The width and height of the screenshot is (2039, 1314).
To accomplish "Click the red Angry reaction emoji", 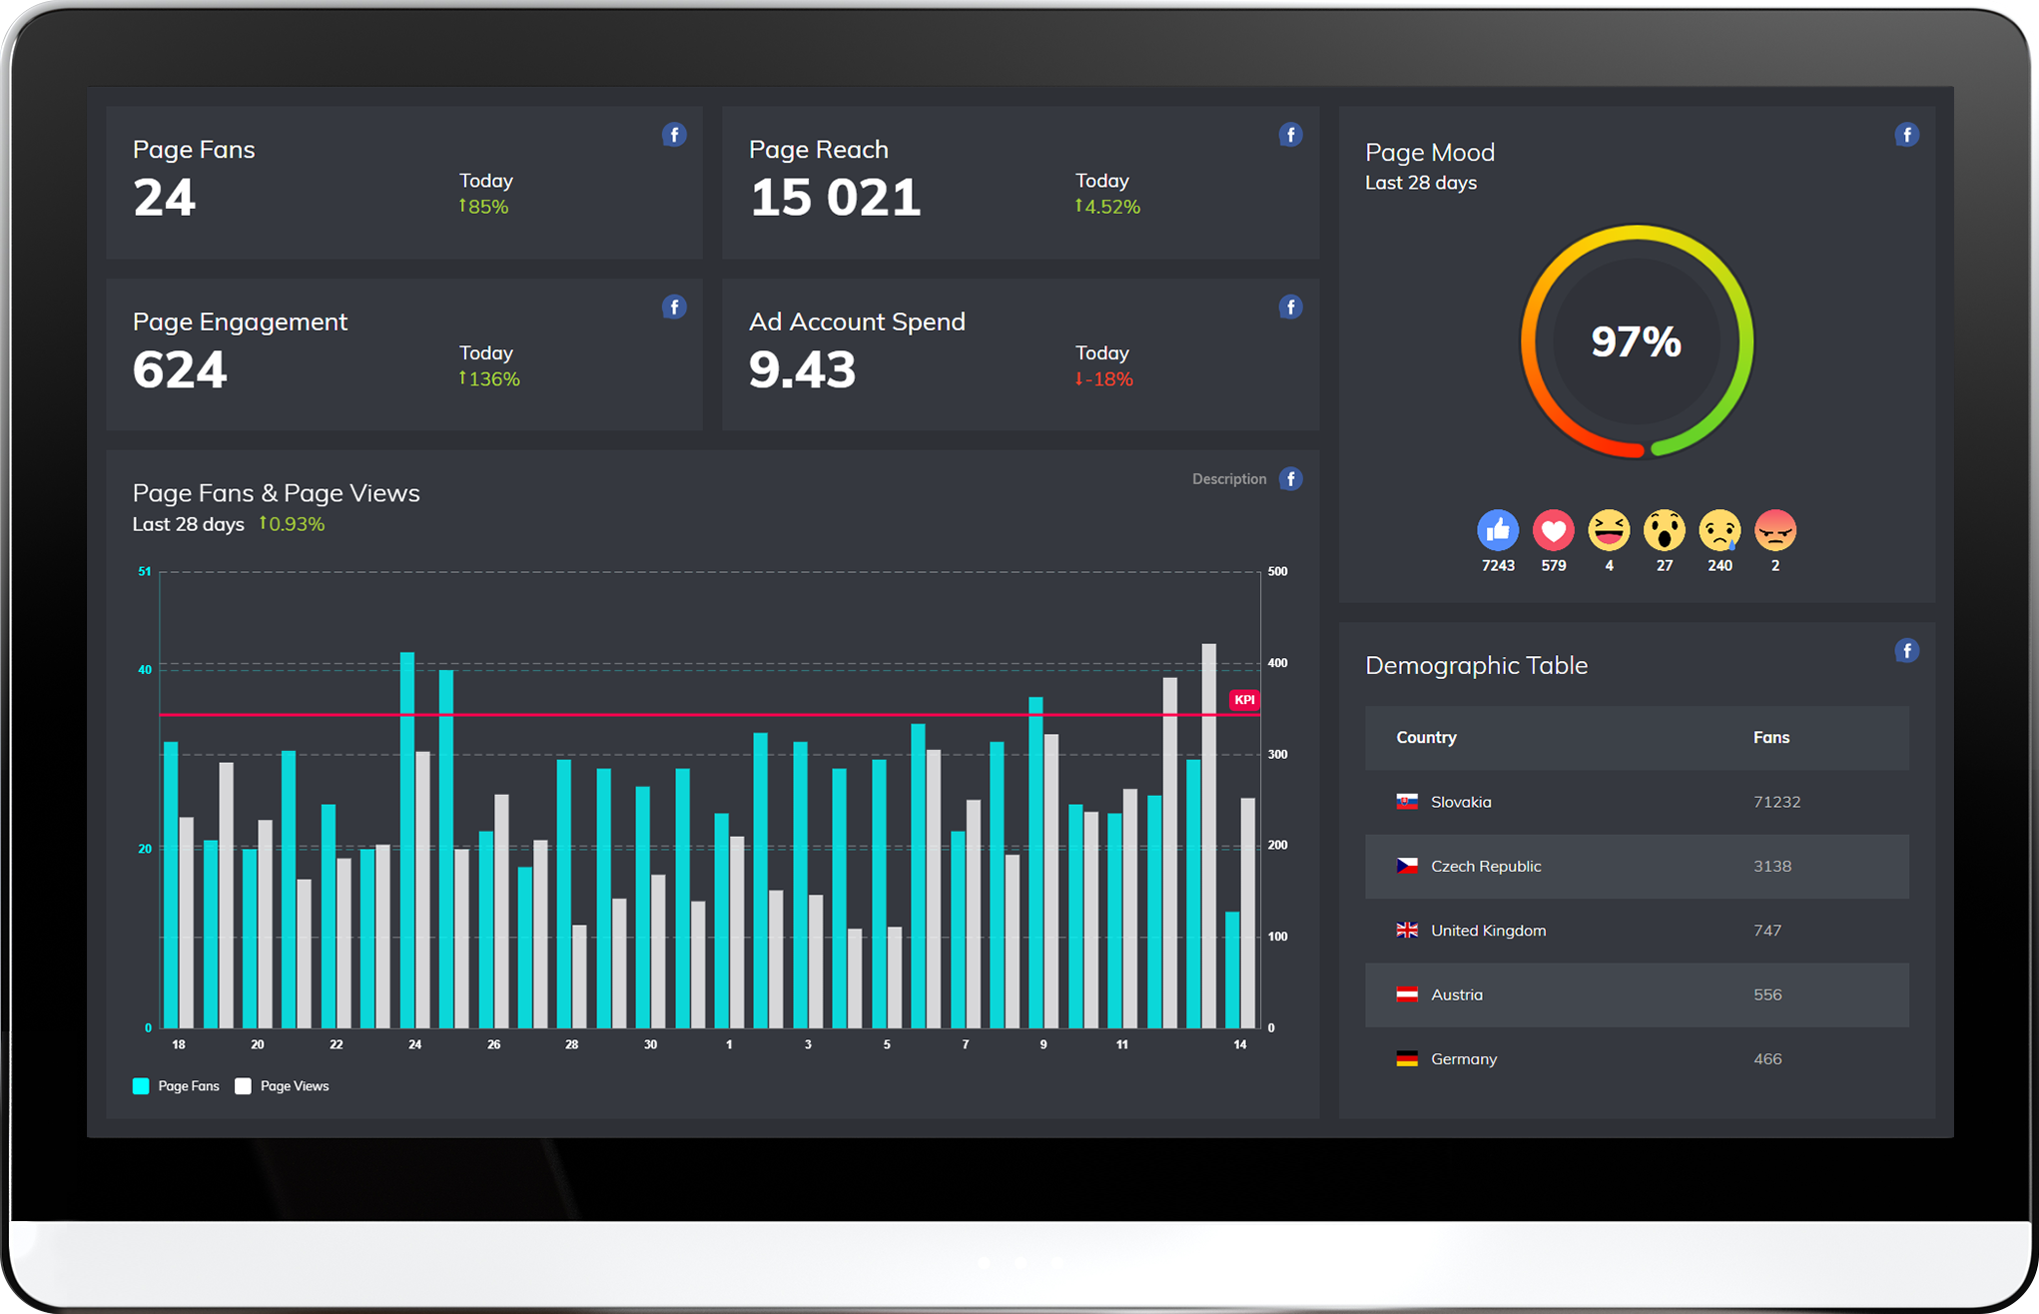I will pyautogui.click(x=1774, y=530).
